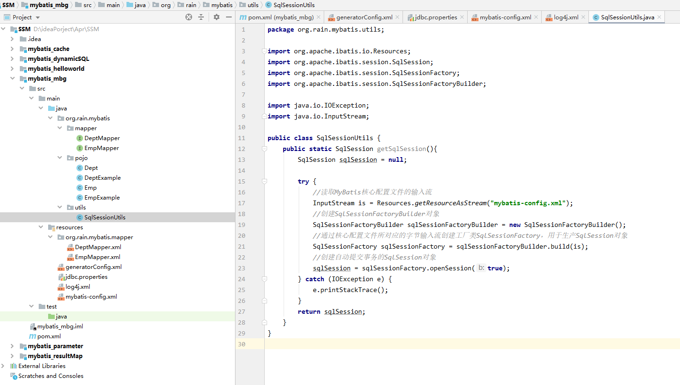Image resolution: width=680 pixels, height=385 pixels.
Task: Select DeptMapper interface in tree
Action: point(98,138)
